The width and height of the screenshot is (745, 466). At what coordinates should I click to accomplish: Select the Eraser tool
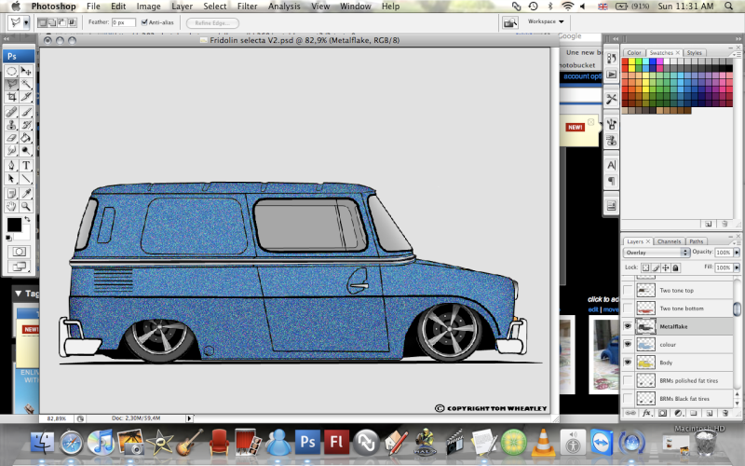point(11,138)
